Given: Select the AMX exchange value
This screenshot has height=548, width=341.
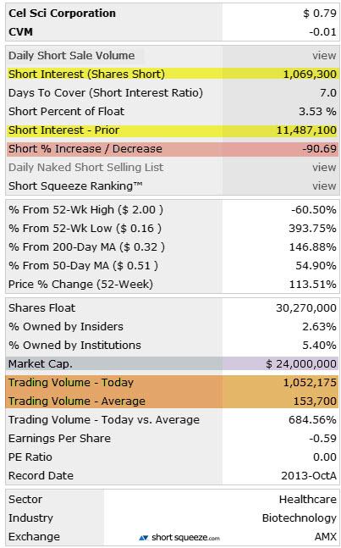Looking at the screenshot, I should [x=326, y=536].
